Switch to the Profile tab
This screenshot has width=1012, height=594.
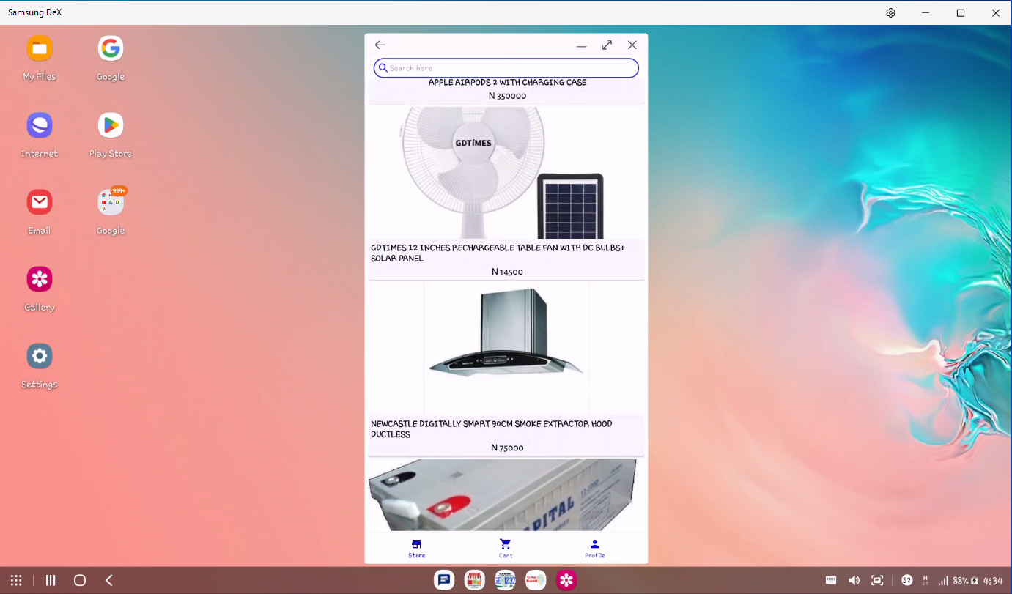click(594, 547)
